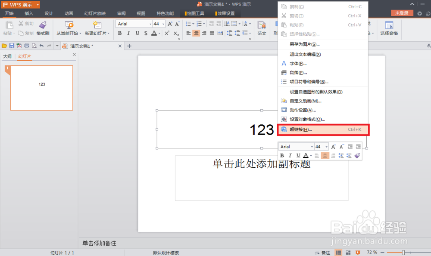Click the Print Preview icon

pyautogui.click(x=34, y=46)
